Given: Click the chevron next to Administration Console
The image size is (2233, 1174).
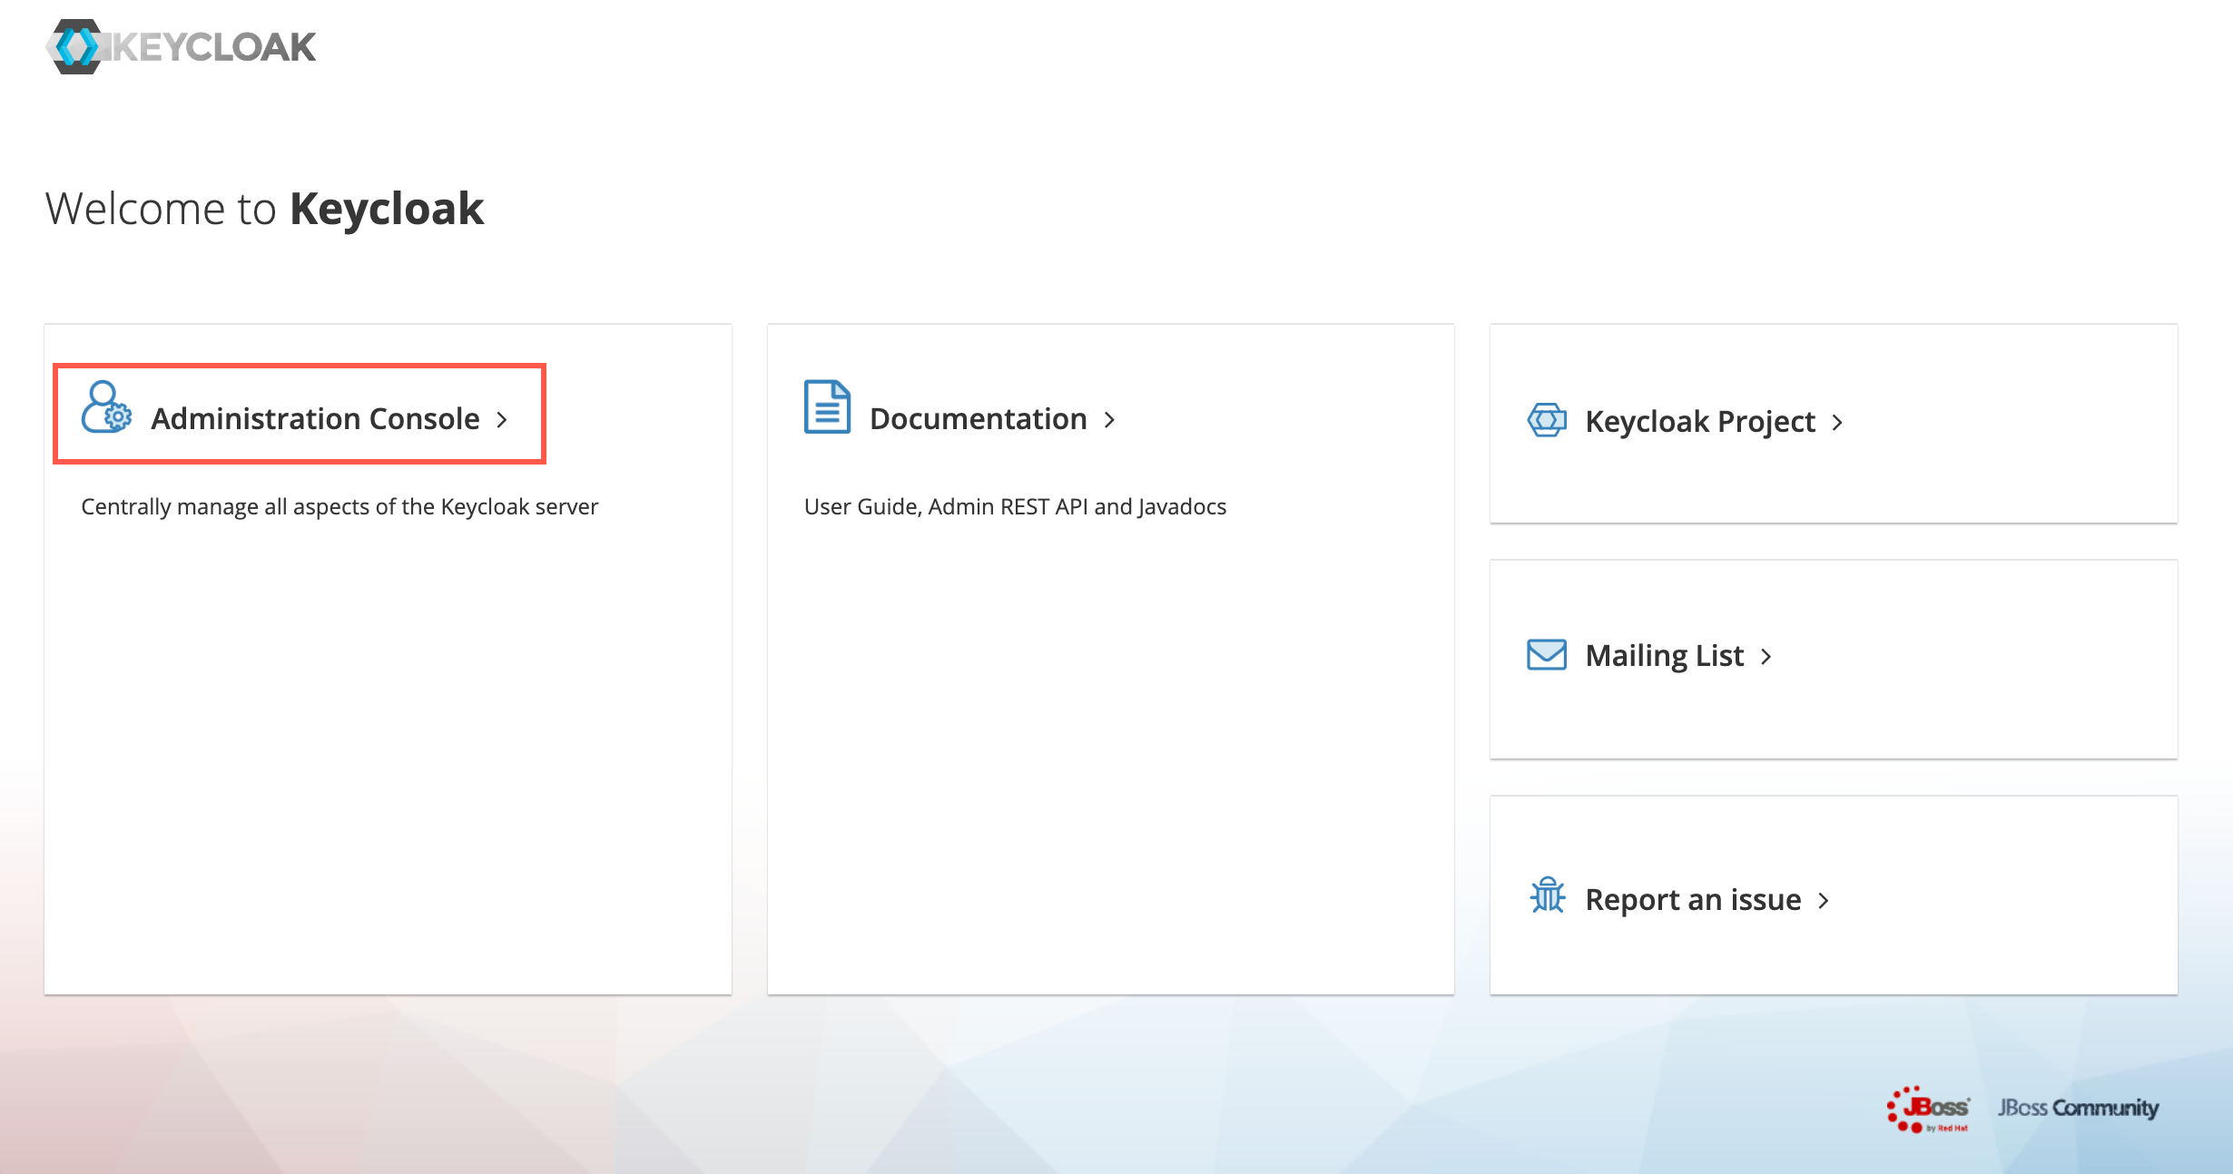Looking at the screenshot, I should [502, 419].
